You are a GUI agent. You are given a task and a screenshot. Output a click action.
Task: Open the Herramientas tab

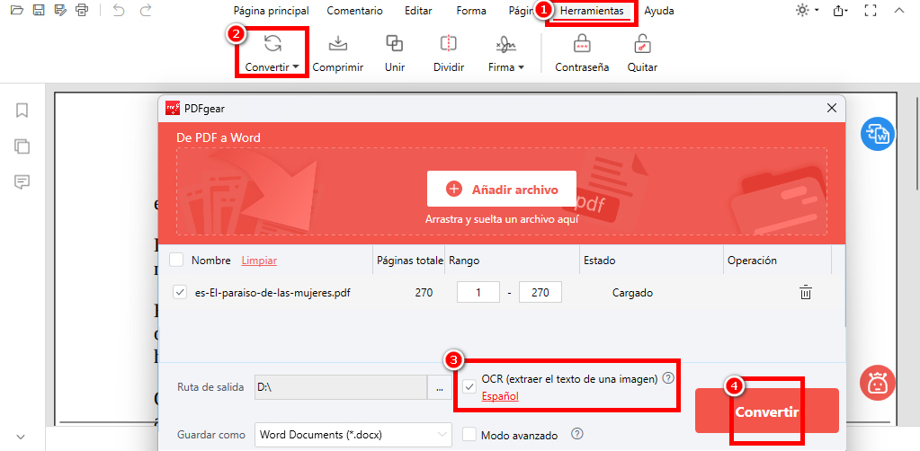pos(592,11)
